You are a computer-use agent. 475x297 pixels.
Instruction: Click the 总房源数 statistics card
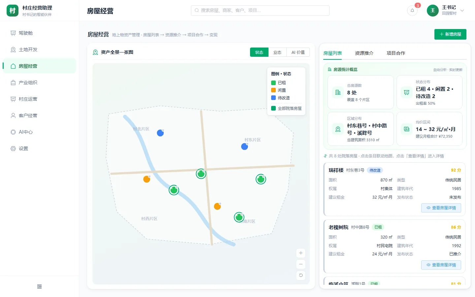click(361, 92)
